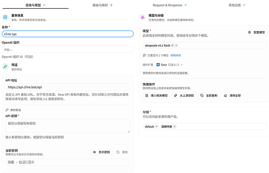Click the mapping arrows icon on deepseek-v4.1-flash tag
Viewport: 269px width, 173px height.
tap(172, 46)
